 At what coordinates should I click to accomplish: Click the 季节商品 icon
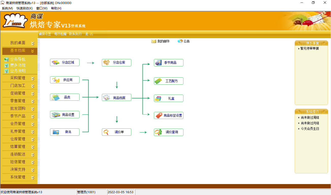point(158,63)
